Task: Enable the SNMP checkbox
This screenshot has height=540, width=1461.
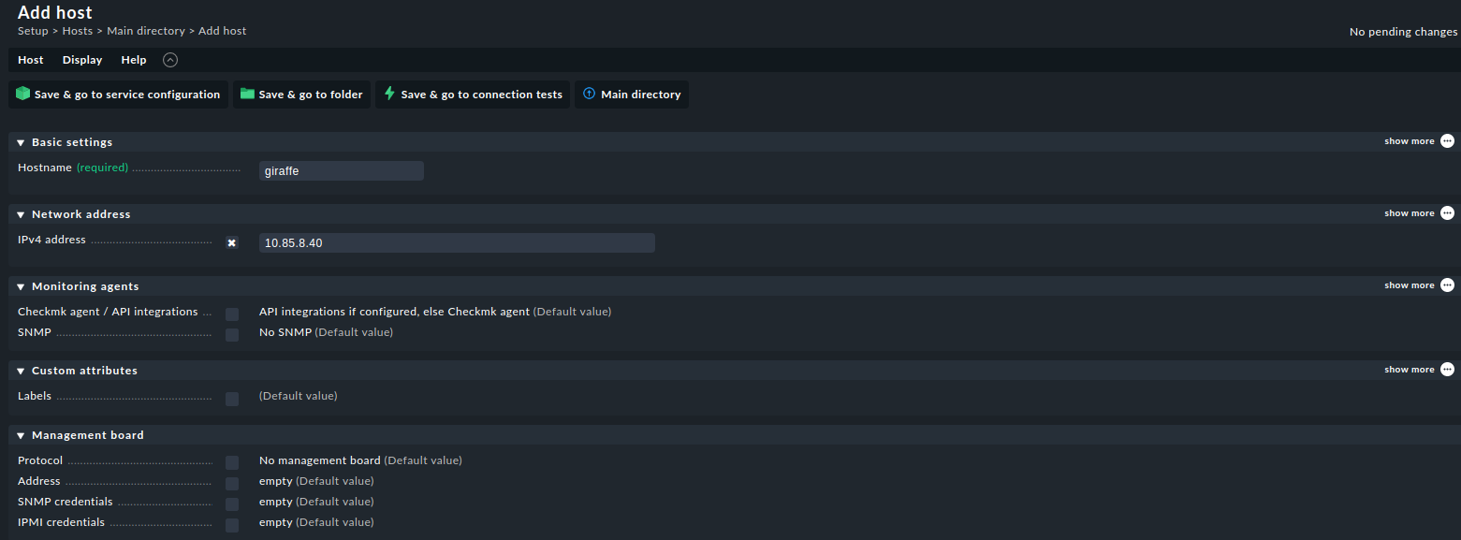Action: point(232,334)
